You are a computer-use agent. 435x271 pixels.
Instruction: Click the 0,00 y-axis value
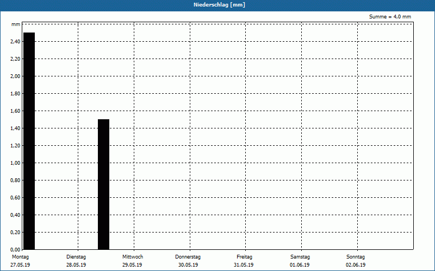[x=15, y=250]
